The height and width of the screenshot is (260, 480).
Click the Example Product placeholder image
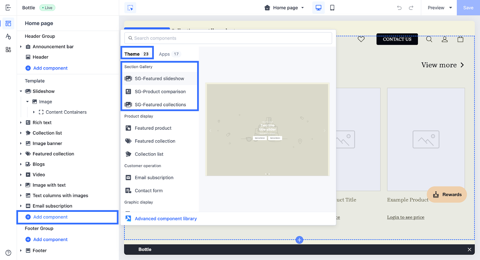[426, 139]
